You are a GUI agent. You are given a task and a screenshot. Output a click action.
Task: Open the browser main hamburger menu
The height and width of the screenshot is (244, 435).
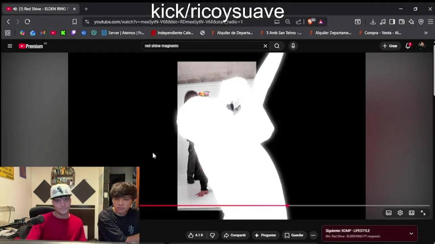tap(430, 22)
